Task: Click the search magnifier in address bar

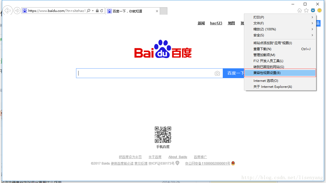Action: (89, 11)
